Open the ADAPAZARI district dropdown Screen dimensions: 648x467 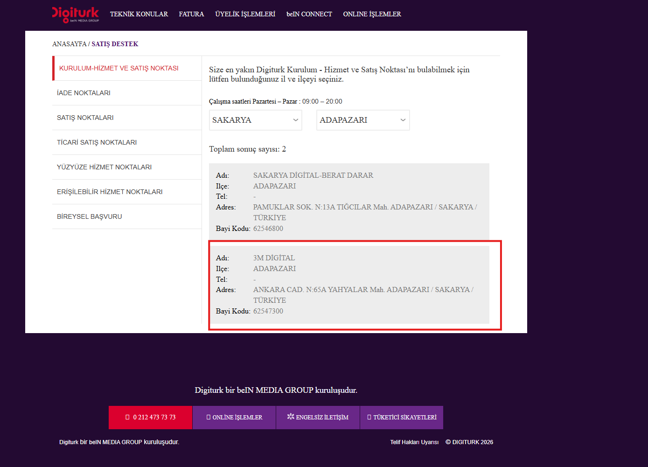(363, 120)
